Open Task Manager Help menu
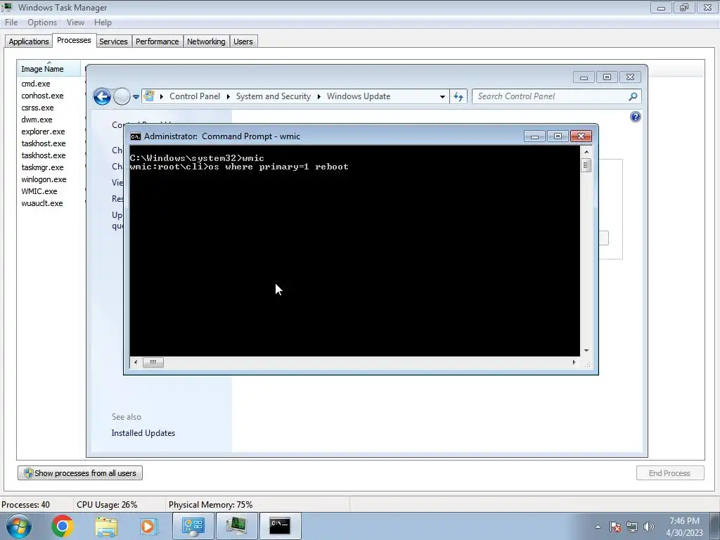 pos(103,22)
